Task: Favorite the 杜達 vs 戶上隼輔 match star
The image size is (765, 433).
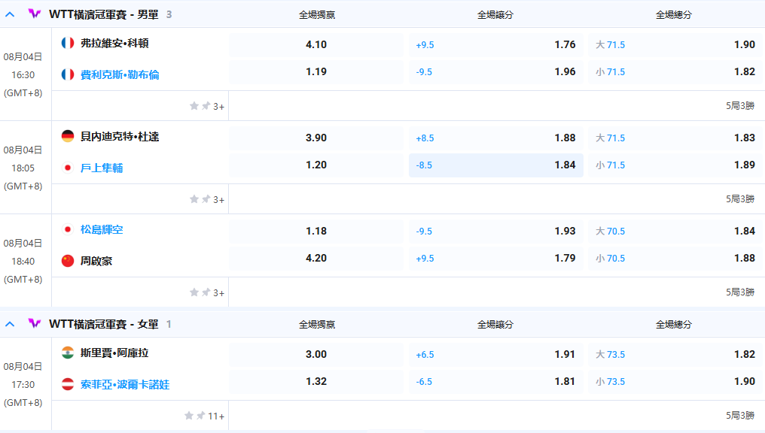Action: pos(194,199)
